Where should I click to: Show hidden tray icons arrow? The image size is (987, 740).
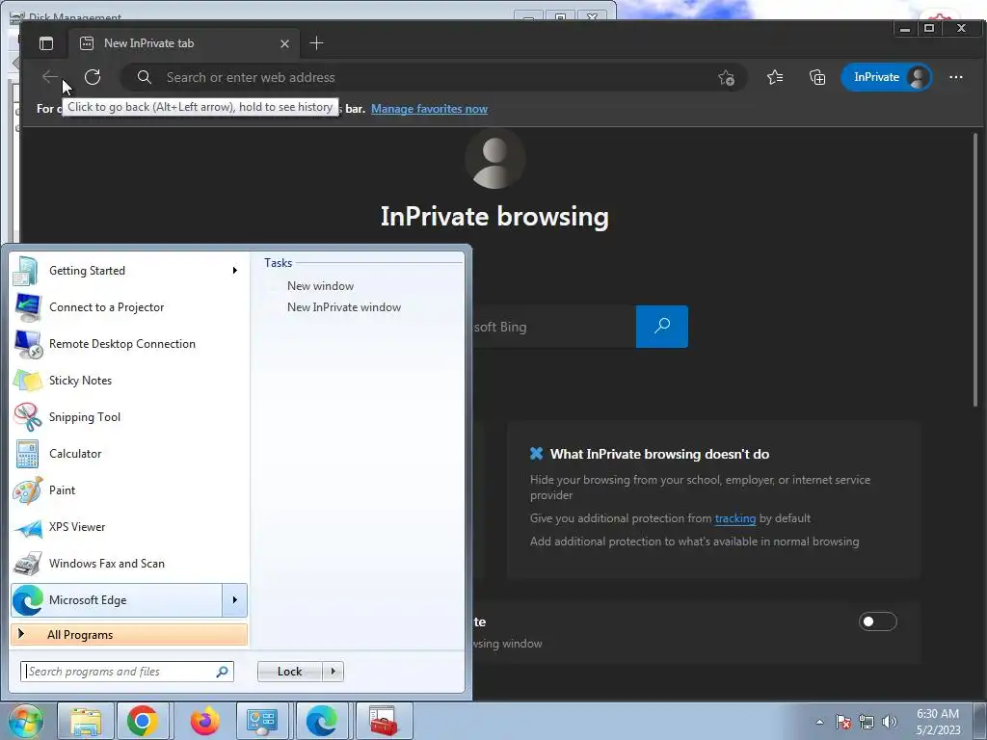(x=819, y=722)
